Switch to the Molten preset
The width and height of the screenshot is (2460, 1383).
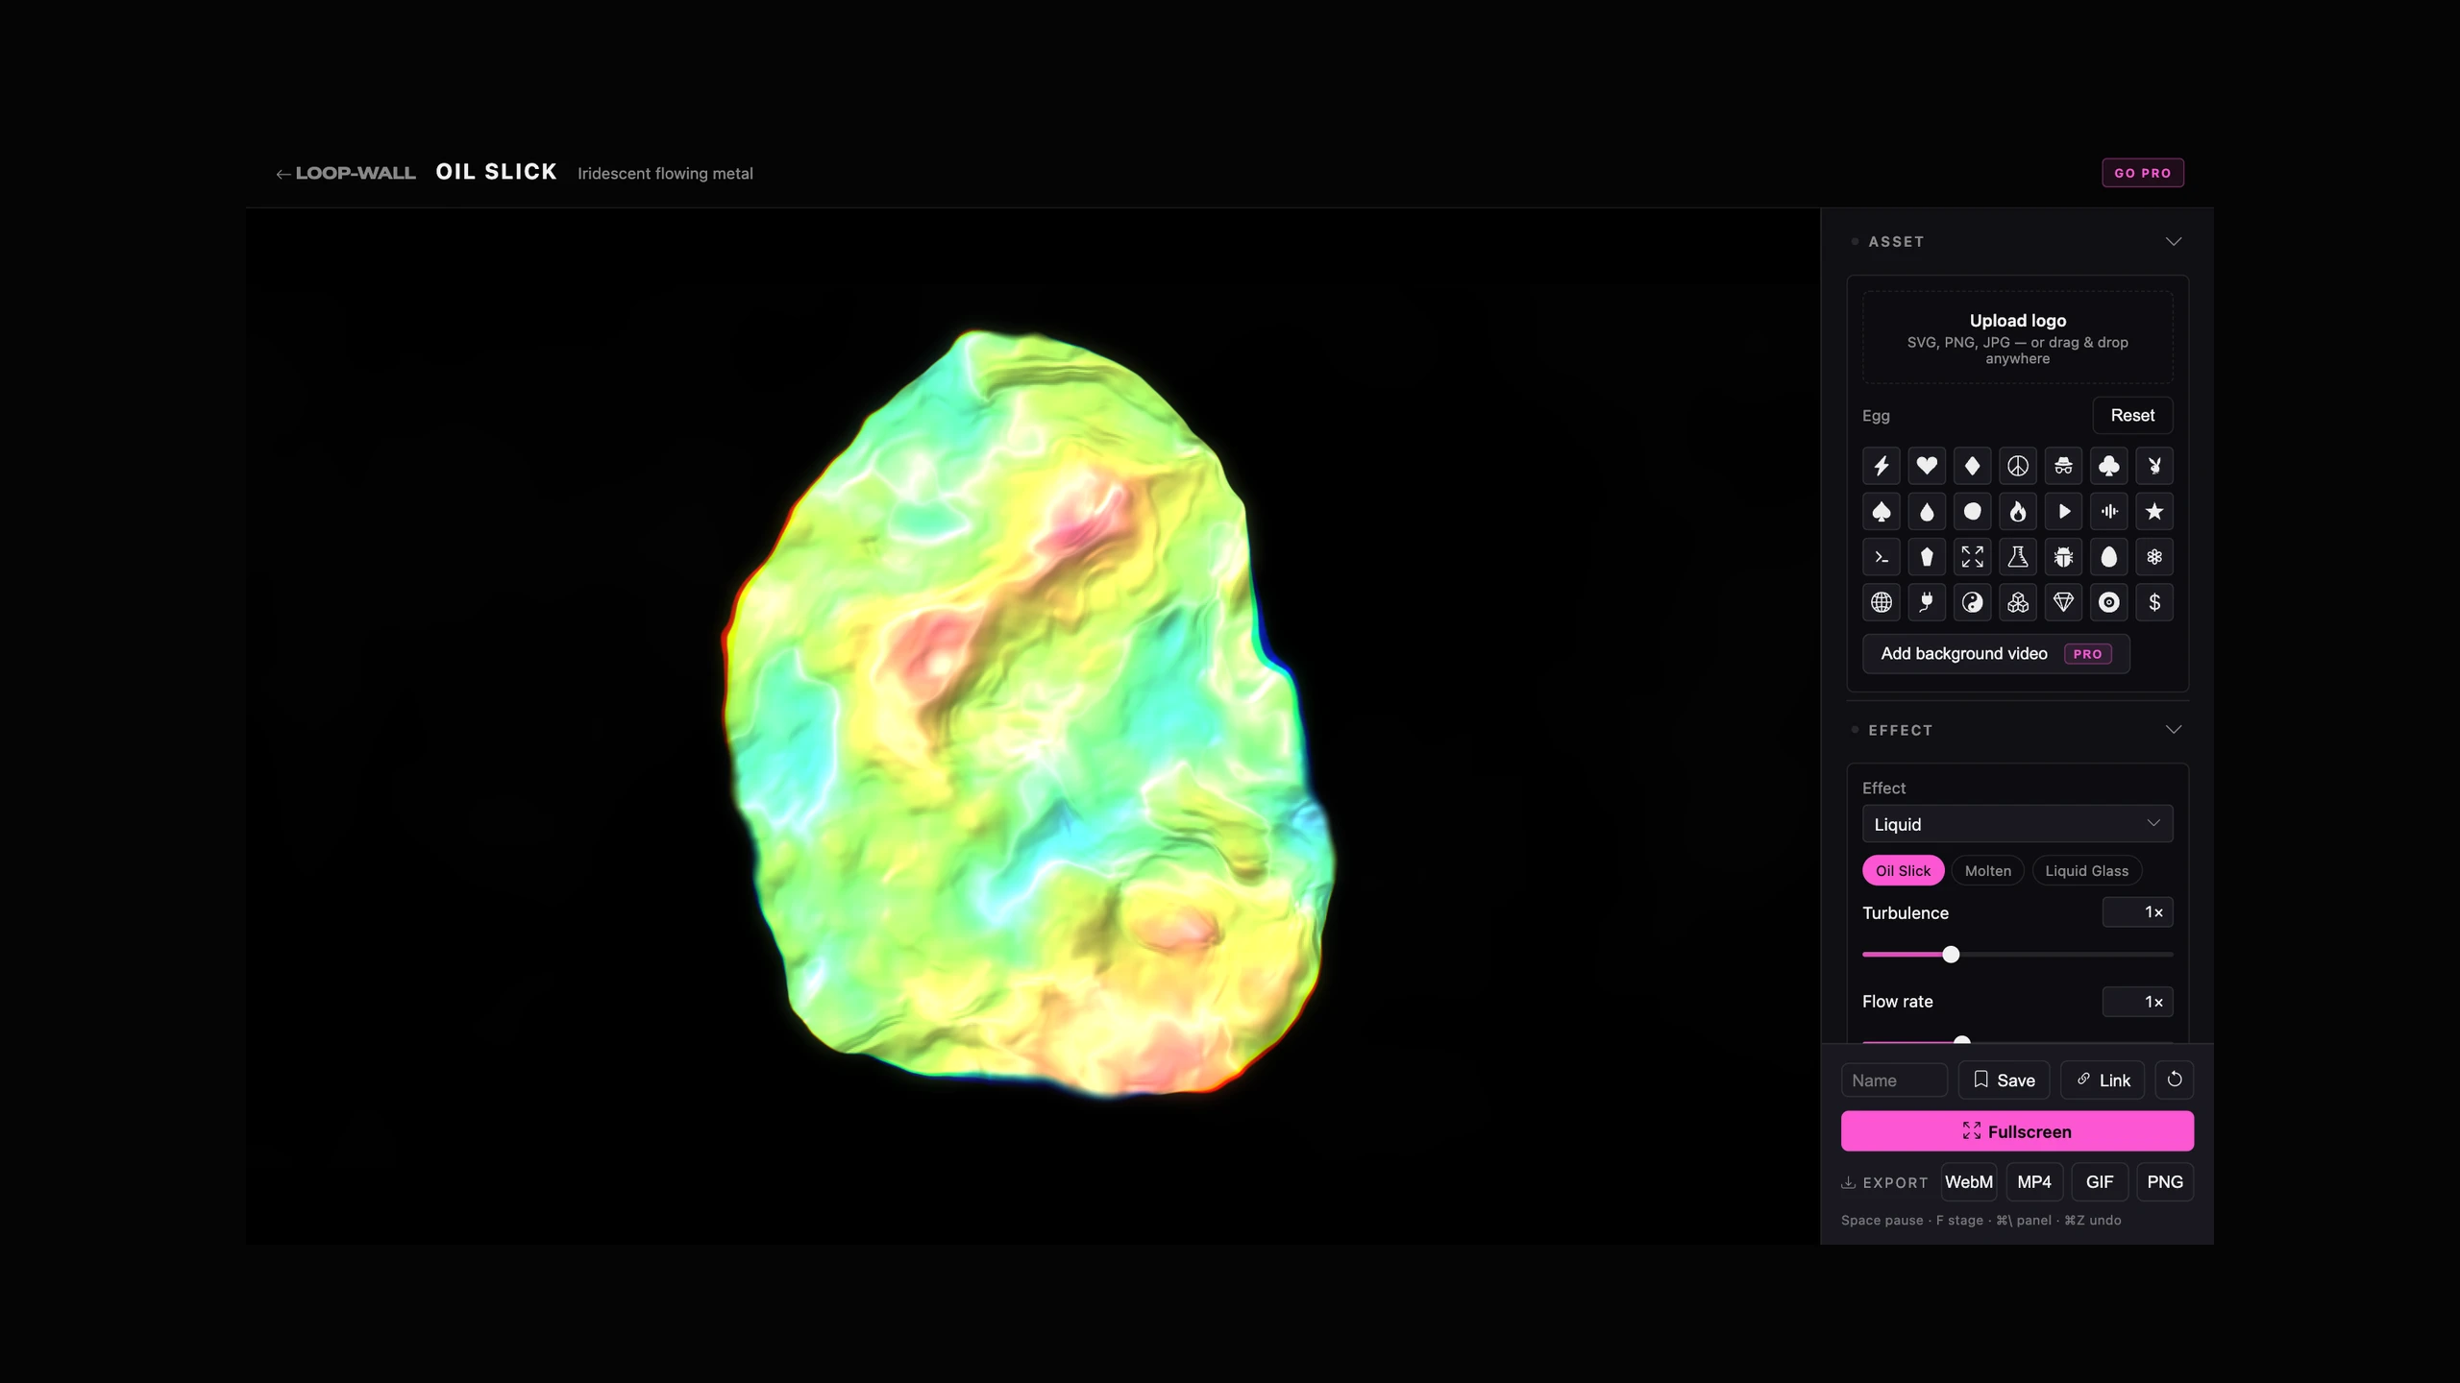click(x=1987, y=871)
